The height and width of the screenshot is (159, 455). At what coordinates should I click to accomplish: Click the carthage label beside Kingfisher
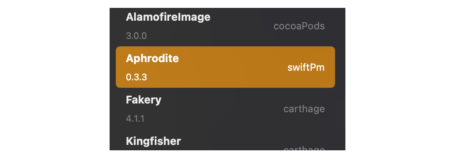tap(304, 148)
